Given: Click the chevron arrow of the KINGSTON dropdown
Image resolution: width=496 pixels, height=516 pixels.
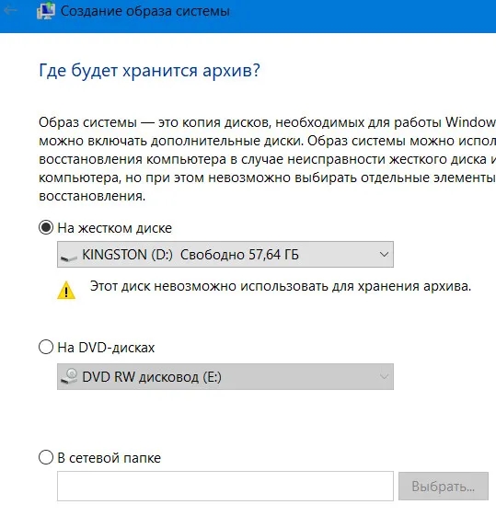Looking at the screenshot, I should pyautogui.click(x=384, y=255).
